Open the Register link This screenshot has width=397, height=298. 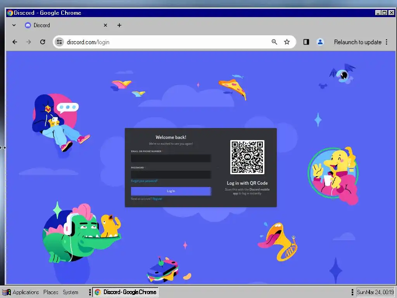[157, 199]
